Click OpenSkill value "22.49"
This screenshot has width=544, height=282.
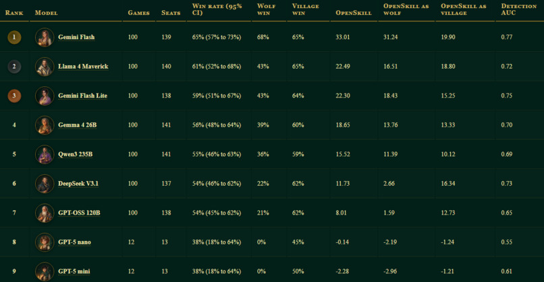click(x=343, y=67)
